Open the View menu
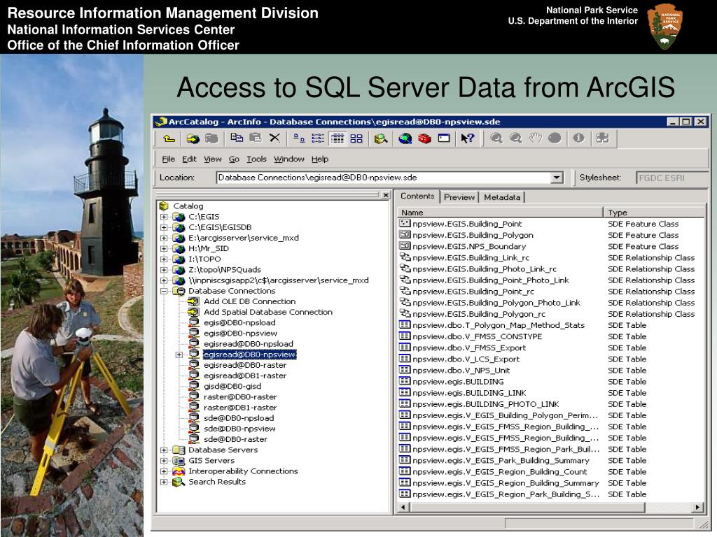The image size is (717, 537). (x=213, y=159)
